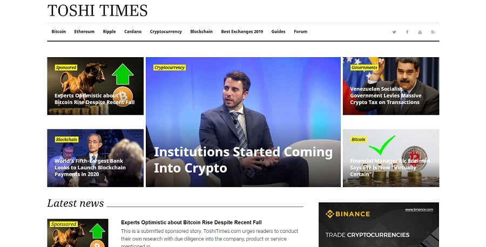486x247 pixels.
Task: Read Venezuelan Socialist Government crypto tax article
Action: (x=386, y=95)
